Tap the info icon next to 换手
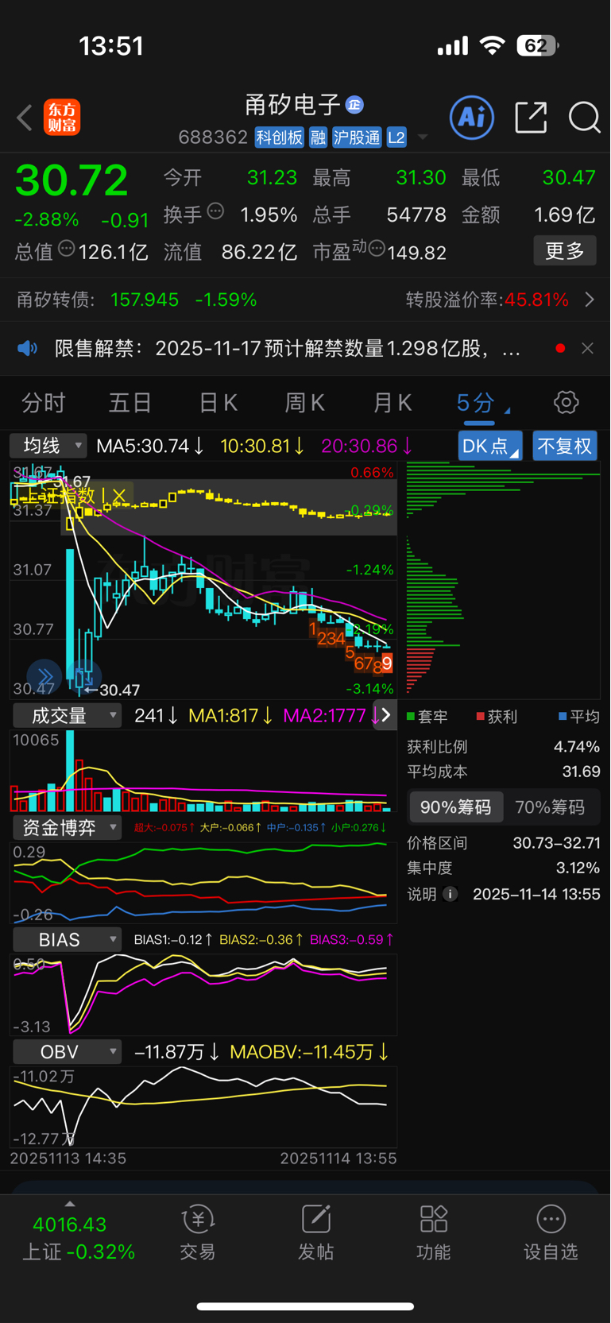This screenshot has width=611, height=1323. tap(215, 211)
